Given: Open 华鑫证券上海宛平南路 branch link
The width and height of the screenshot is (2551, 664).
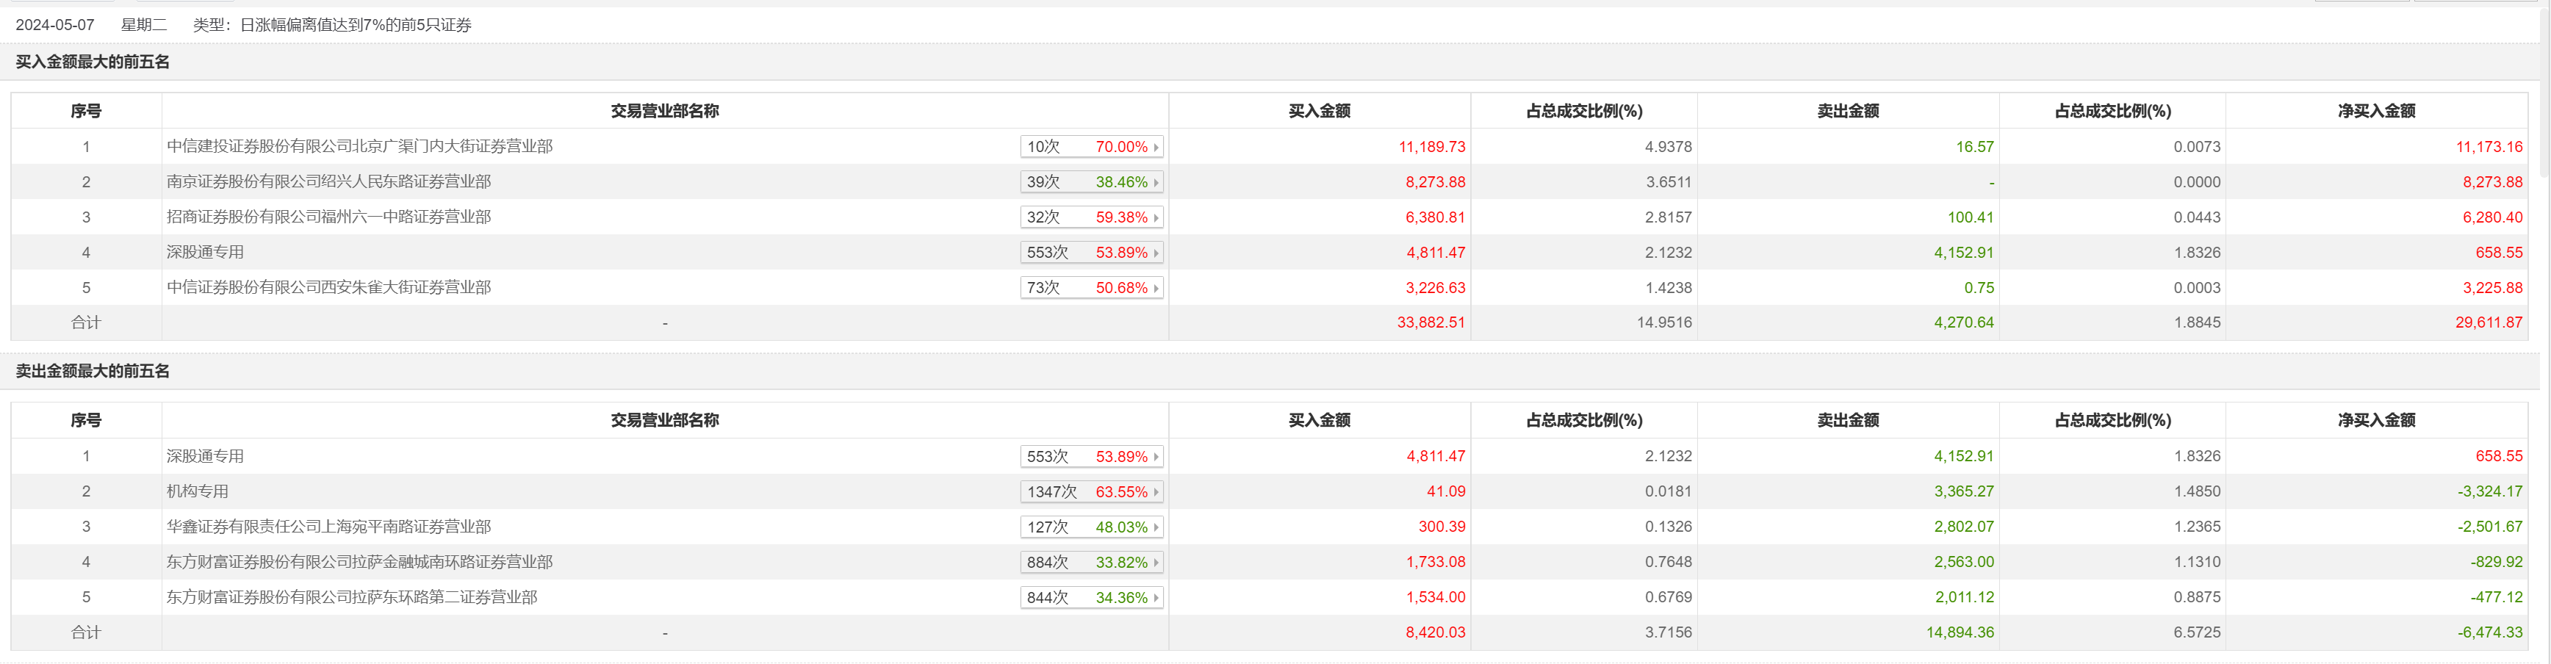Looking at the screenshot, I should pos(328,527).
